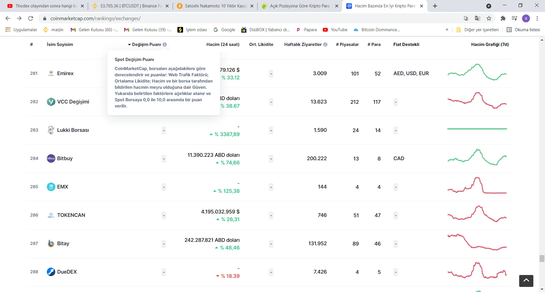Open the Extensions puzzle icon
This screenshot has width=545, height=292.
[503, 18]
